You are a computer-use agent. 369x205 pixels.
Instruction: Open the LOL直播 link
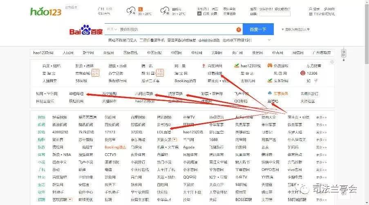pyautogui.click(x=164, y=132)
